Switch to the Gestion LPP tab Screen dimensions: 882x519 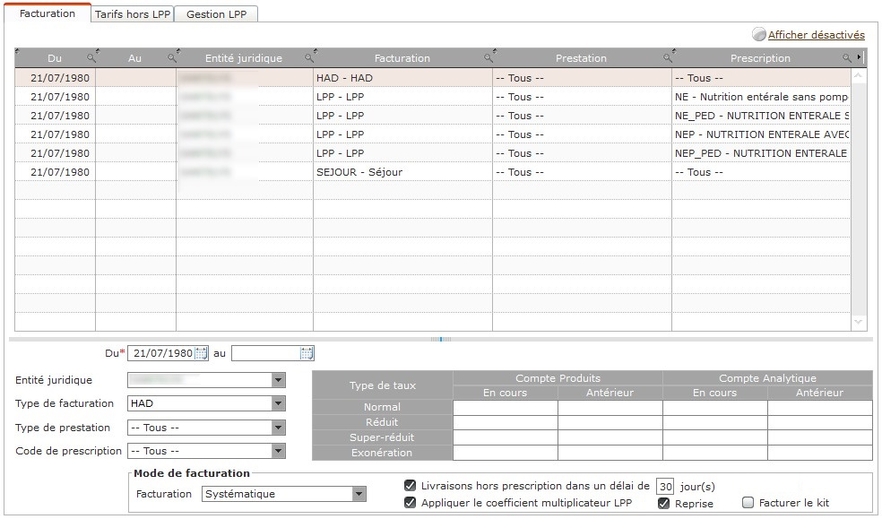point(217,14)
